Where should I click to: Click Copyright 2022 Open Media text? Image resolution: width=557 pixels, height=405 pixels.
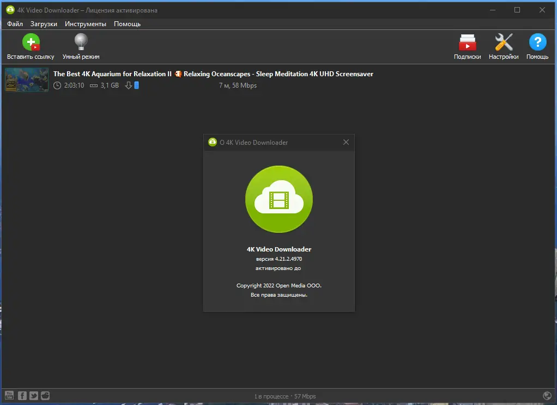tap(279, 285)
